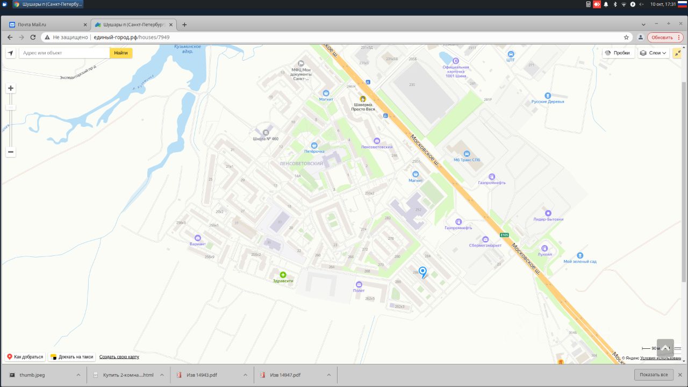This screenshot has height=387, width=688.
Task: Click Показать все downloads button
Action: point(654,375)
